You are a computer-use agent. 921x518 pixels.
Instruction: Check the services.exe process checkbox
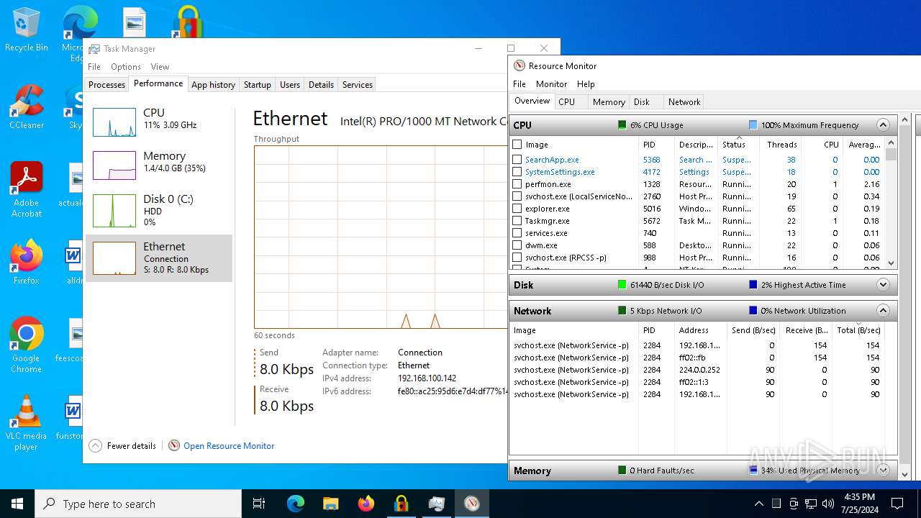(517, 233)
